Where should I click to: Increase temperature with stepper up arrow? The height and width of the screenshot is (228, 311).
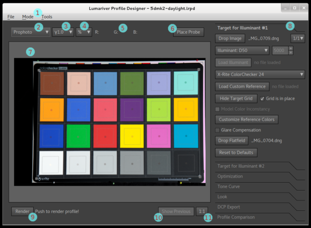coord(291,48)
